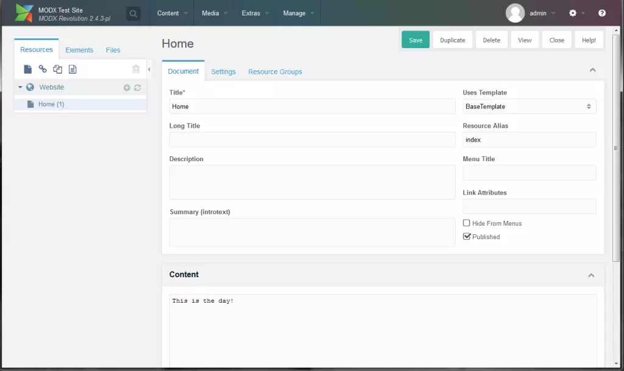Expand the settings gear dropdown arrow

click(x=583, y=13)
